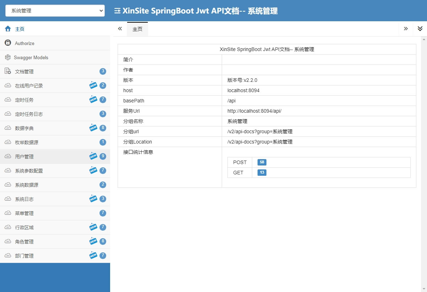Expand the 角色管理 API group
Image resolution: width=427 pixels, height=292 pixels.
55,241
